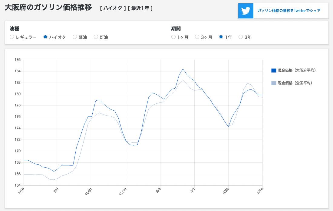333x211 pixels.
Task: Select the 灯油 fuel type radio button
Action: [96, 37]
